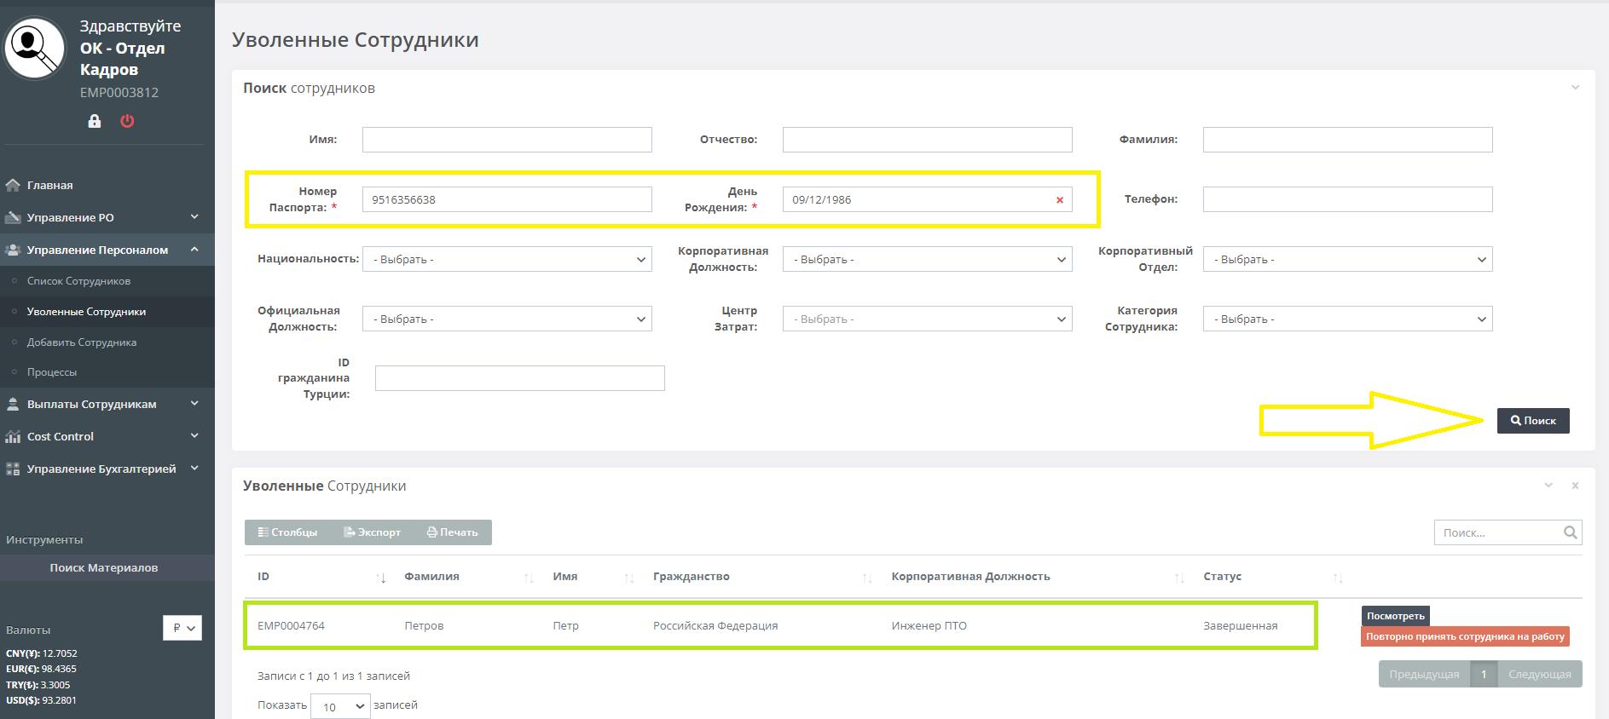
Task: Open the Корпоративный Отдел dropdown
Action: coord(1348,259)
